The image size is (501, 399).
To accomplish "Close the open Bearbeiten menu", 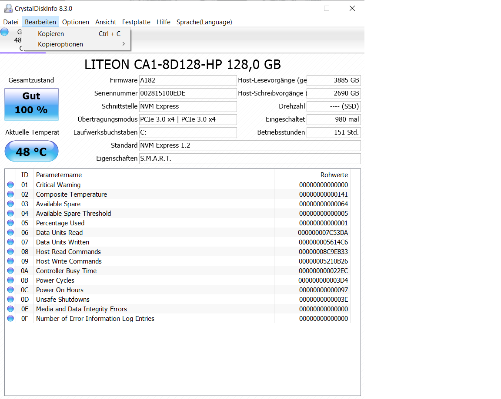I will (40, 22).
